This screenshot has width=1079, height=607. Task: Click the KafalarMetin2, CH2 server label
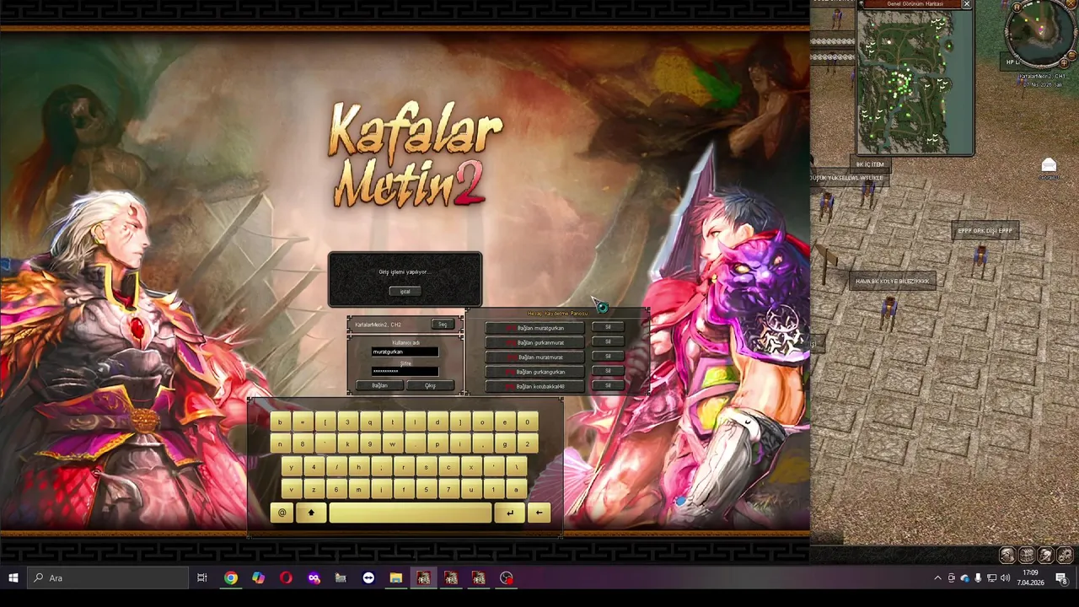point(378,325)
